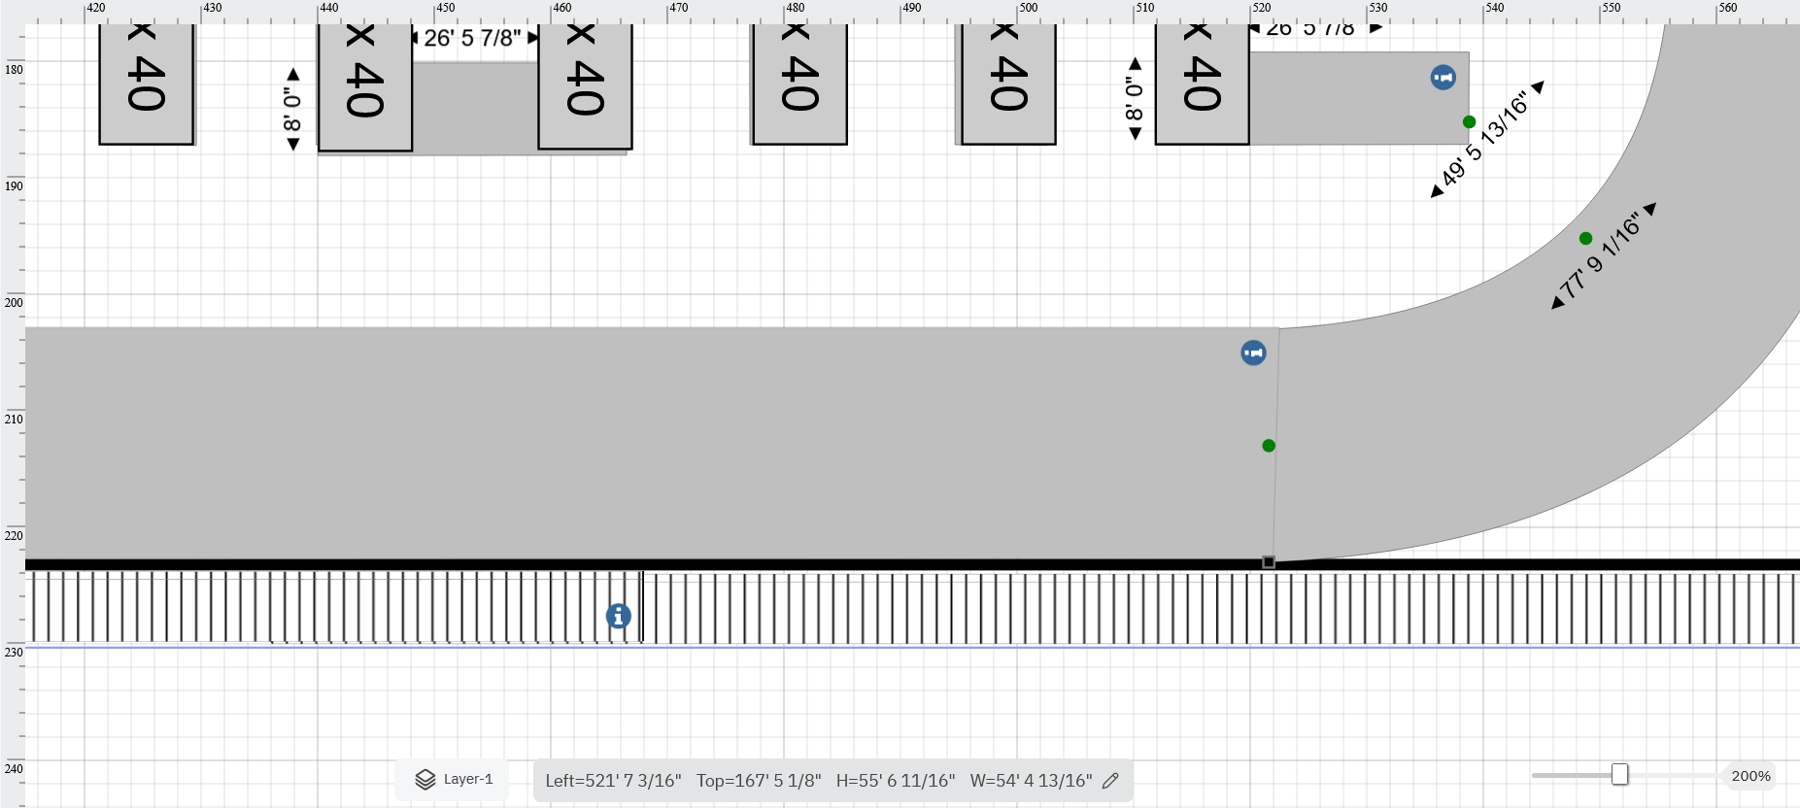Click the zoom slider thumb
Viewport: 1800px width, 808px height.
point(1619,774)
